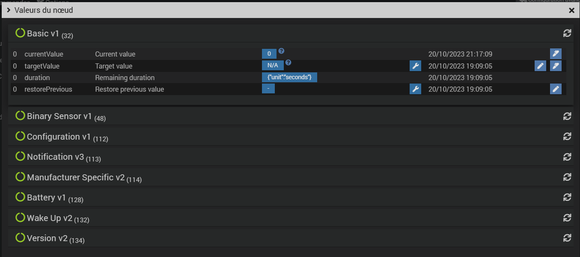The height and width of the screenshot is (257, 580).
Task: Expand the Wake Up v2 section
Action: pyautogui.click(x=49, y=218)
